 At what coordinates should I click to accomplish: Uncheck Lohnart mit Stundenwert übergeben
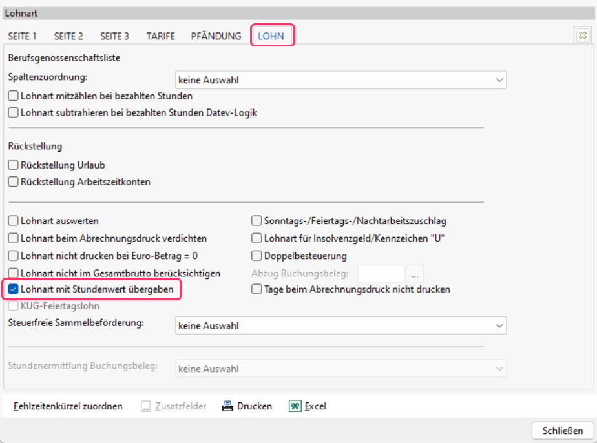[x=14, y=289]
